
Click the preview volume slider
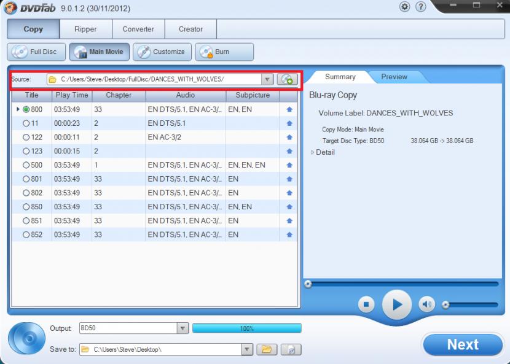click(x=470, y=304)
